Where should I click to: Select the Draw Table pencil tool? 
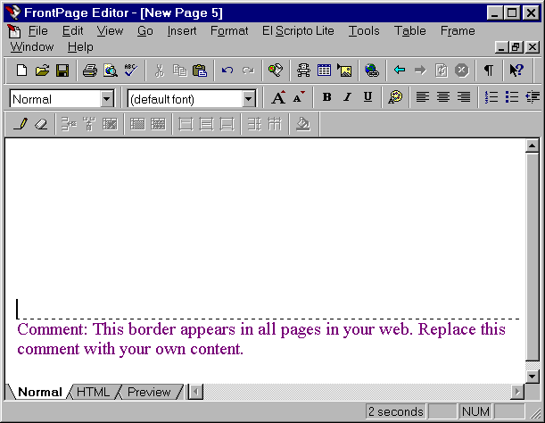(x=21, y=125)
